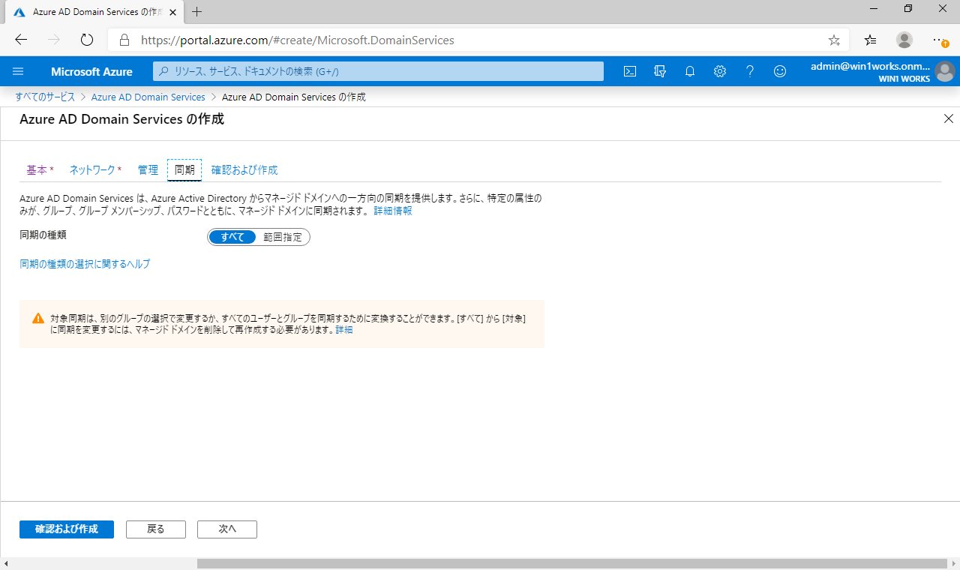Click the 戻る button
The image size is (960, 570).
[x=156, y=529]
